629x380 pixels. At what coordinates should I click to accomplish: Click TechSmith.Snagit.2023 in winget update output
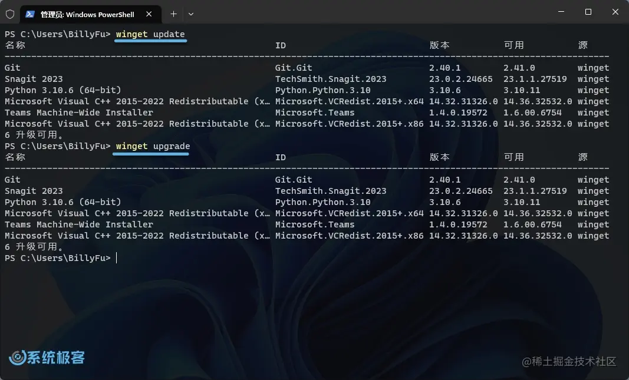click(331, 79)
